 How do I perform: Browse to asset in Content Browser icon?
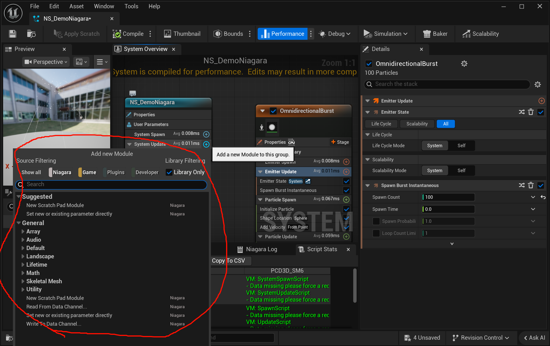(x=31, y=34)
